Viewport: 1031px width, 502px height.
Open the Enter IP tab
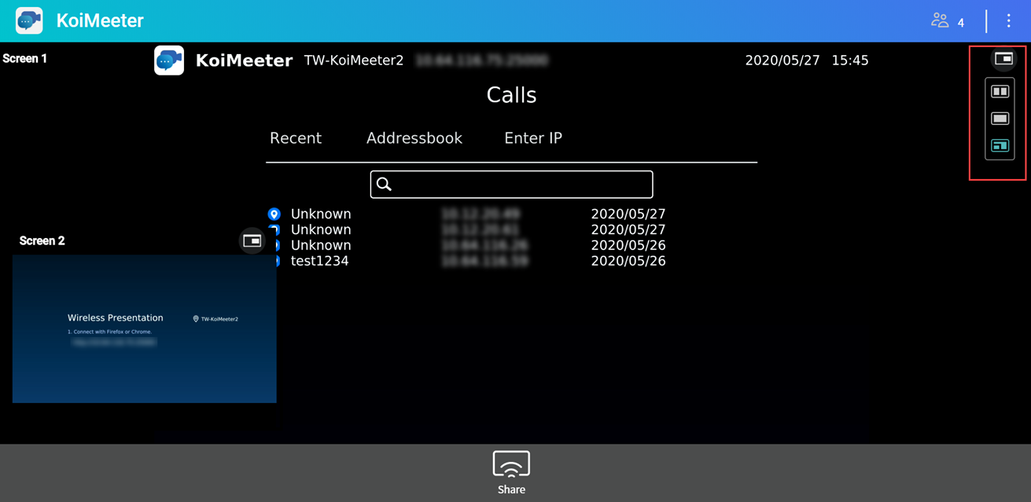pos(532,138)
